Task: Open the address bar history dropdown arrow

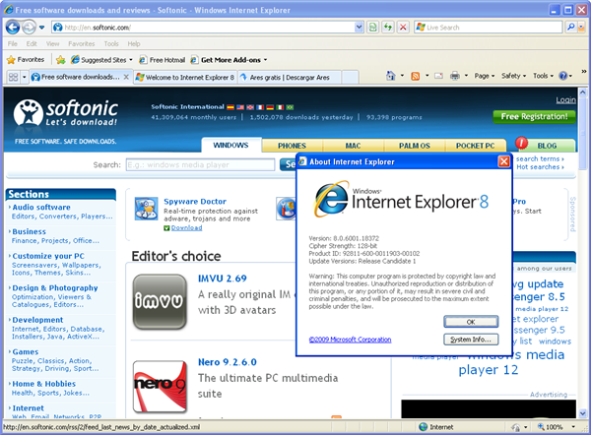Action: click(359, 27)
